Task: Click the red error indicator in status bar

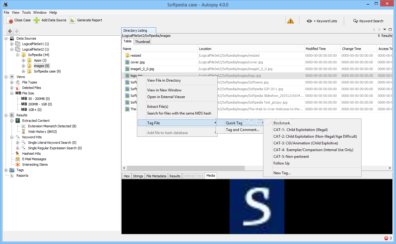Action: pos(386,238)
